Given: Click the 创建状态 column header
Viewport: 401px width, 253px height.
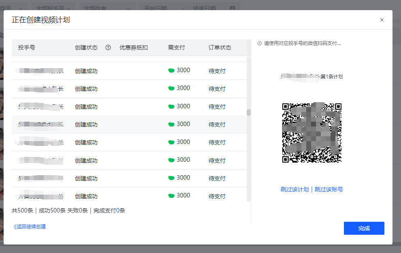Looking at the screenshot, I should pos(86,47).
